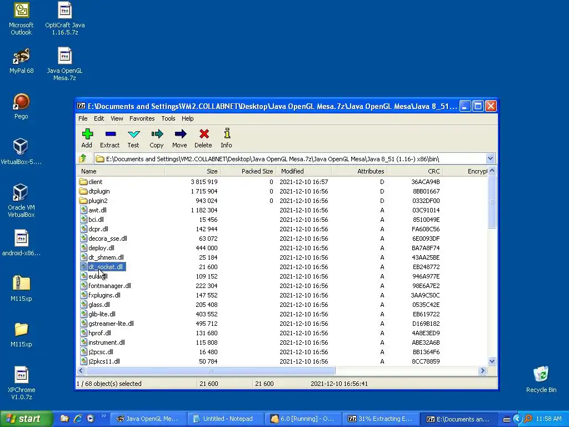Click vertical scrollbar down arrow
569x427 pixels.
coord(492,361)
